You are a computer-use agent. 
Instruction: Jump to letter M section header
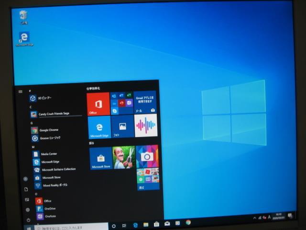(33, 147)
